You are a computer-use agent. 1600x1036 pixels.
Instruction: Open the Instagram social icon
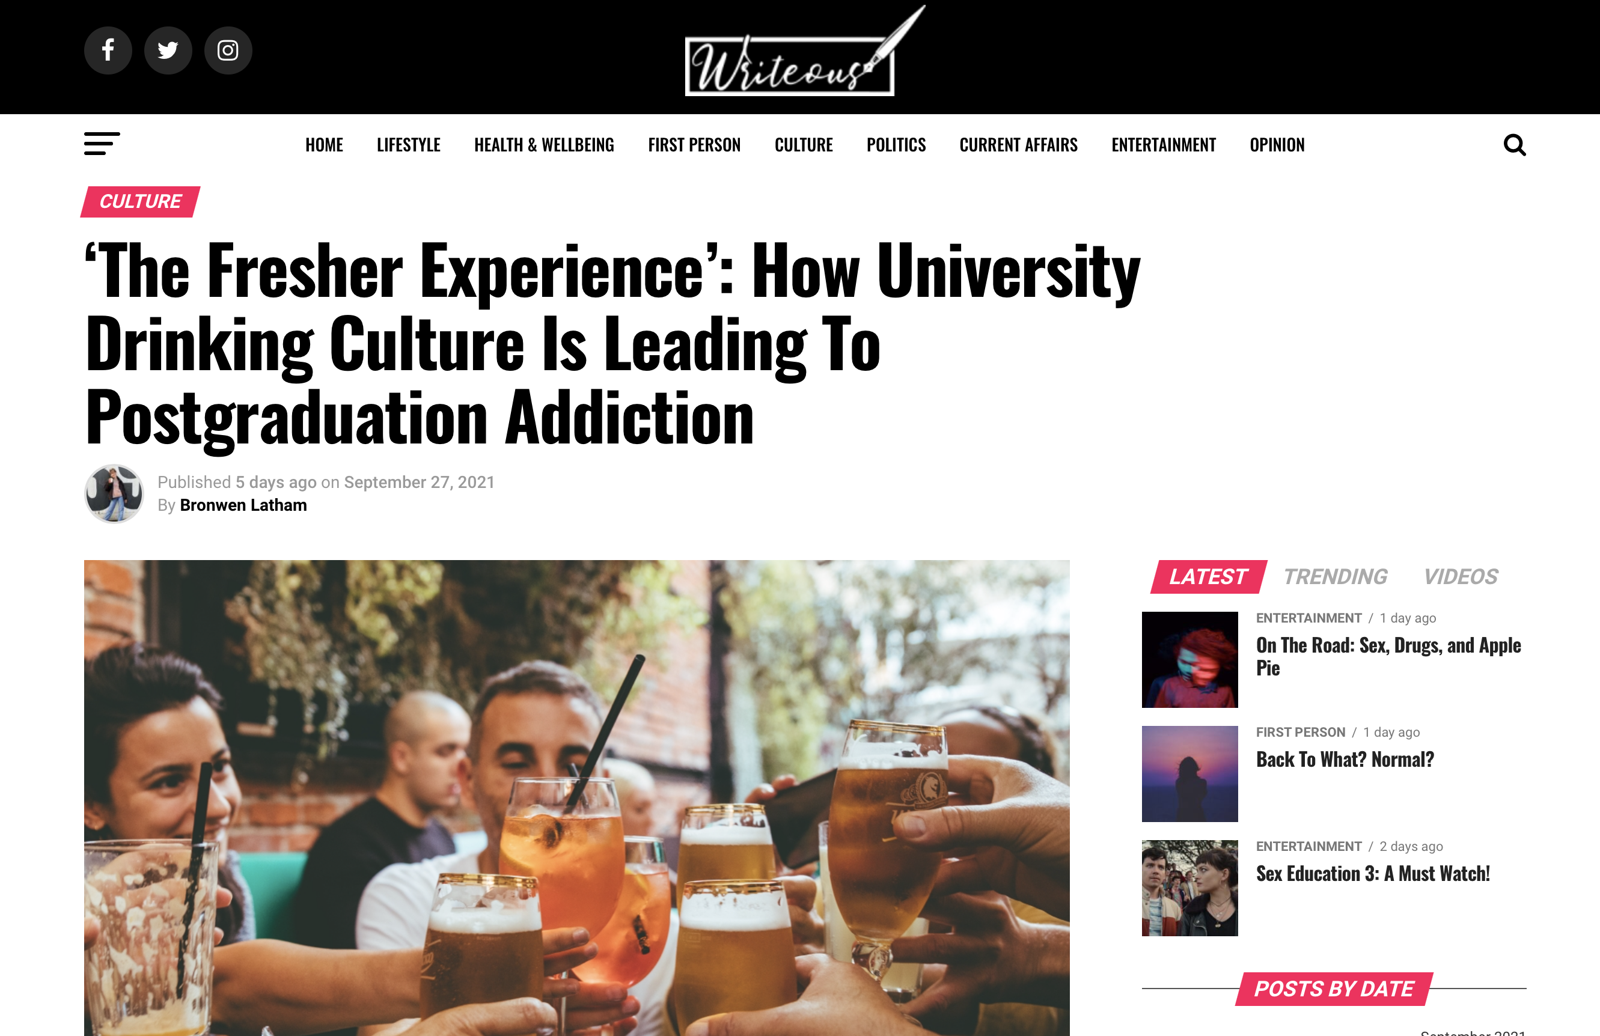pos(228,50)
